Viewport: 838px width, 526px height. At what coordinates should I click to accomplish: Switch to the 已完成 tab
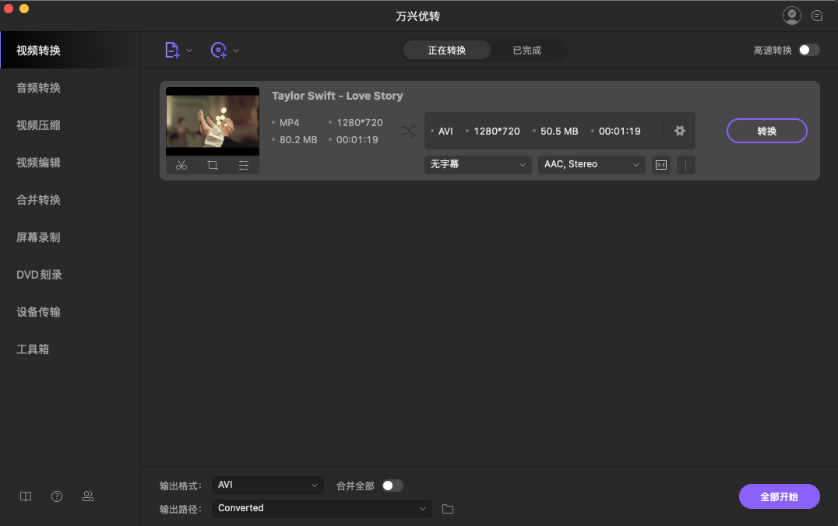point(526,48)
